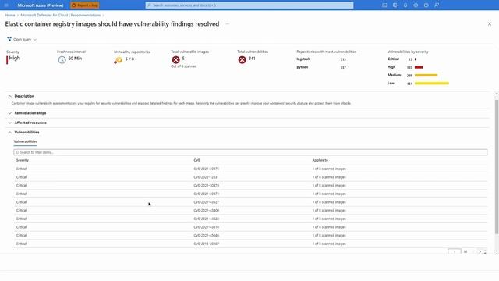499x281 pixels.
Task: Open row CVE-2021-44228
Action: (x=250, y=219)
